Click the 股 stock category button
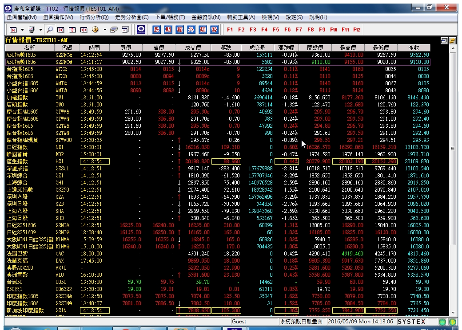The image size is (462, 330). coord(156,29)
